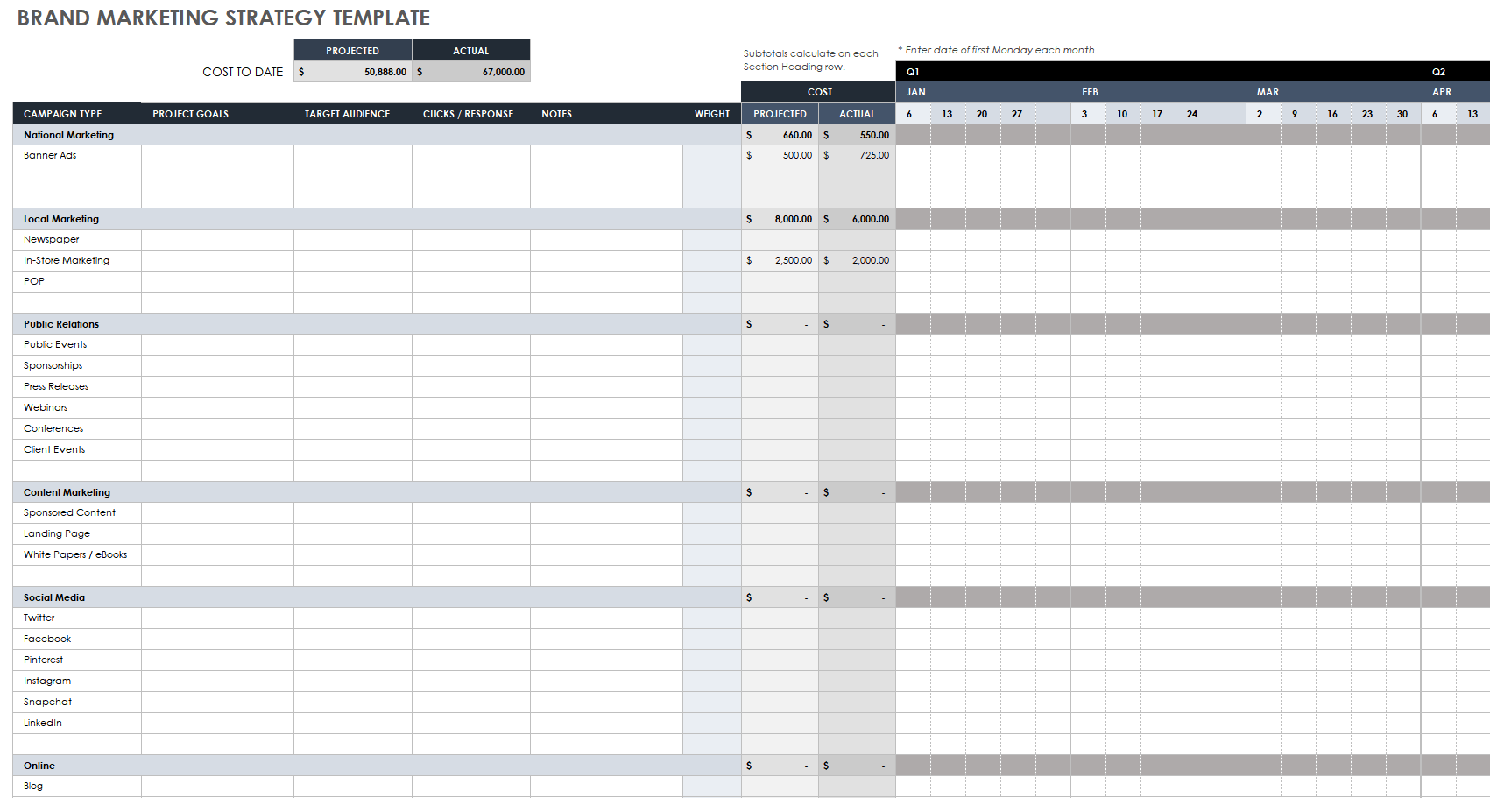Select the Target Audience column header
The image size is (1490, 798).
point(347,114)
